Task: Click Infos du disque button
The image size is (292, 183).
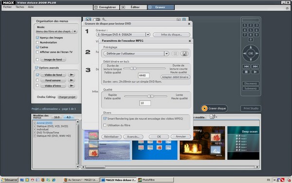Action: [x=171, y=35]
